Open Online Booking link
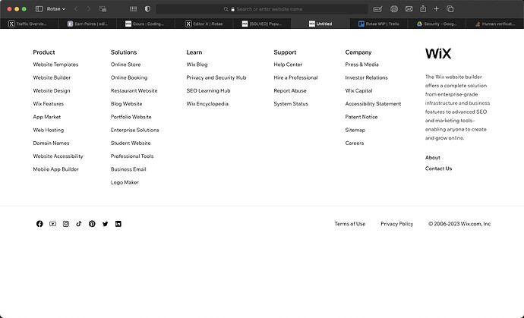 pos(129,77)
